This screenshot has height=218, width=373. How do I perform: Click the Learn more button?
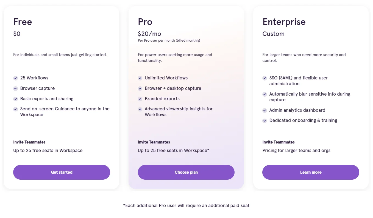(x=310, y=172)
